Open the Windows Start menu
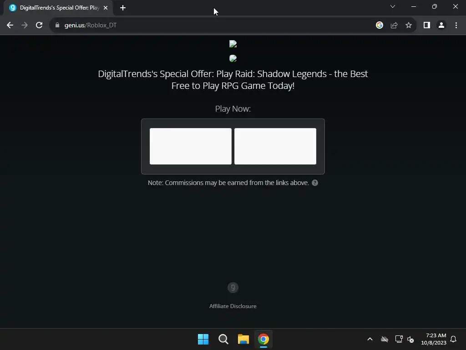The image size is (466, 350). (x=203, y=339)
